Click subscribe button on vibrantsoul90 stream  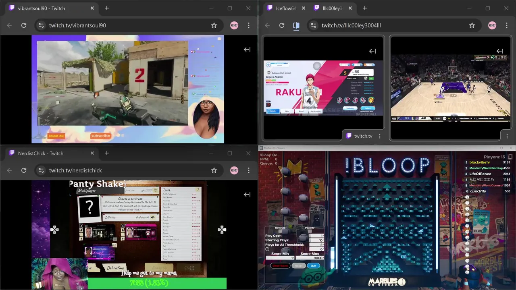(x=101, y=136)
